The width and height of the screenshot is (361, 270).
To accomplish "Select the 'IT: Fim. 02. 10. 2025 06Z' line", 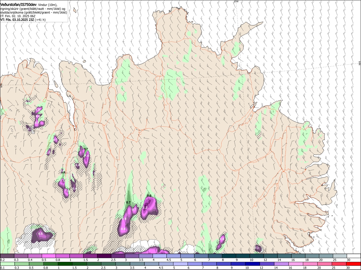I will click(18, 16).
